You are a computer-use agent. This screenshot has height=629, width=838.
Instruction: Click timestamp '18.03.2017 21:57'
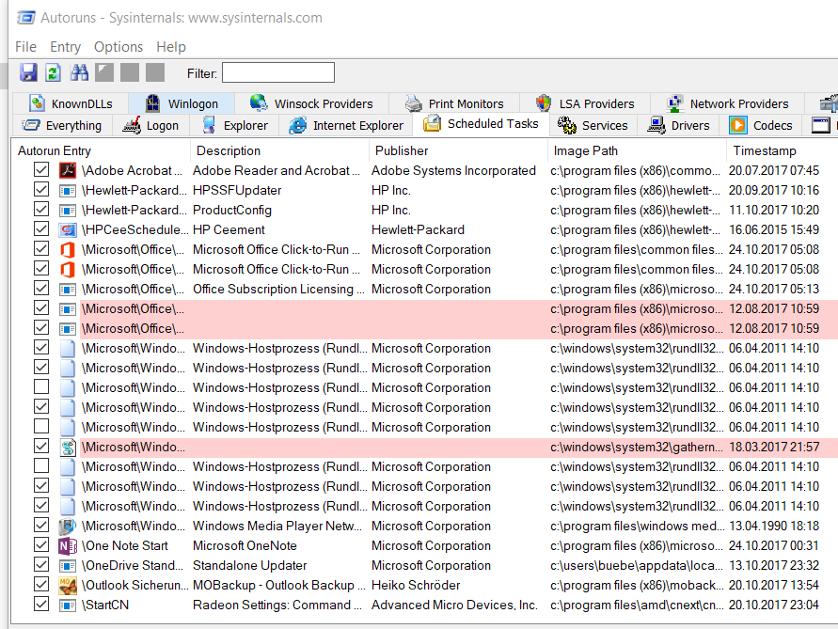coord(774,448)
